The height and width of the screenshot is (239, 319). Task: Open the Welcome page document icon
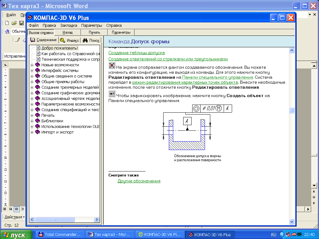coord(38,48)
